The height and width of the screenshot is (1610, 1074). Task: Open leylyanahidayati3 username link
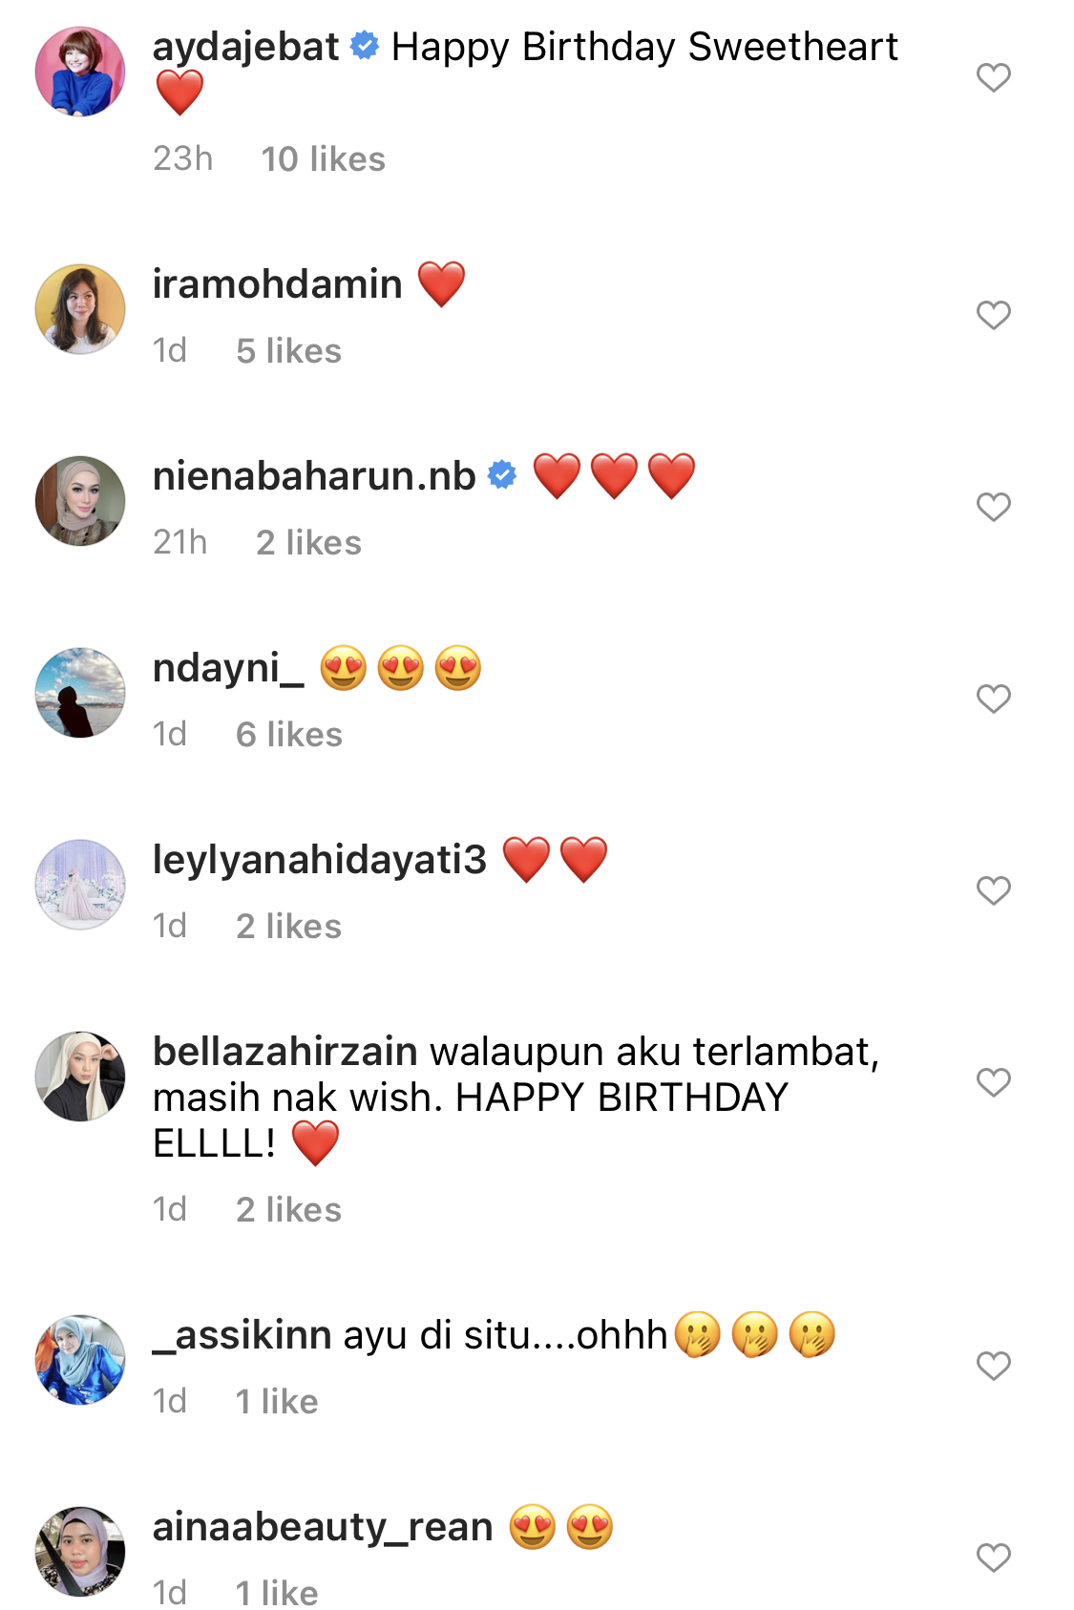[x=320, y=860]
